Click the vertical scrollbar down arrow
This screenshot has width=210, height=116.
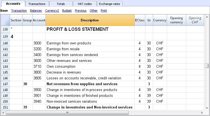pos(207,108)
